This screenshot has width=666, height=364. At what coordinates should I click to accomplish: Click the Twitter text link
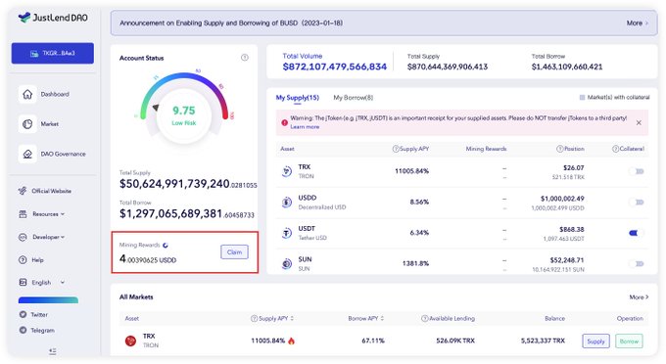[x=39, y=314]
